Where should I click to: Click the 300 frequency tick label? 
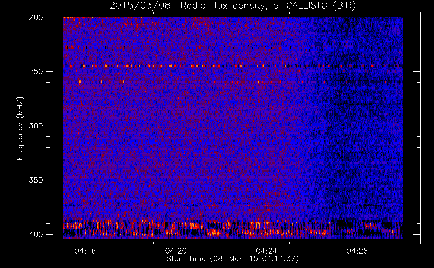[36, 126]
